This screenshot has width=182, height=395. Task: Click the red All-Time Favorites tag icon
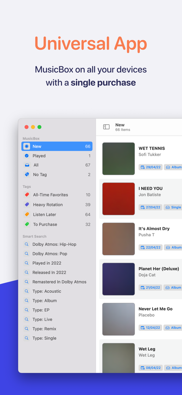click(27, 195)
